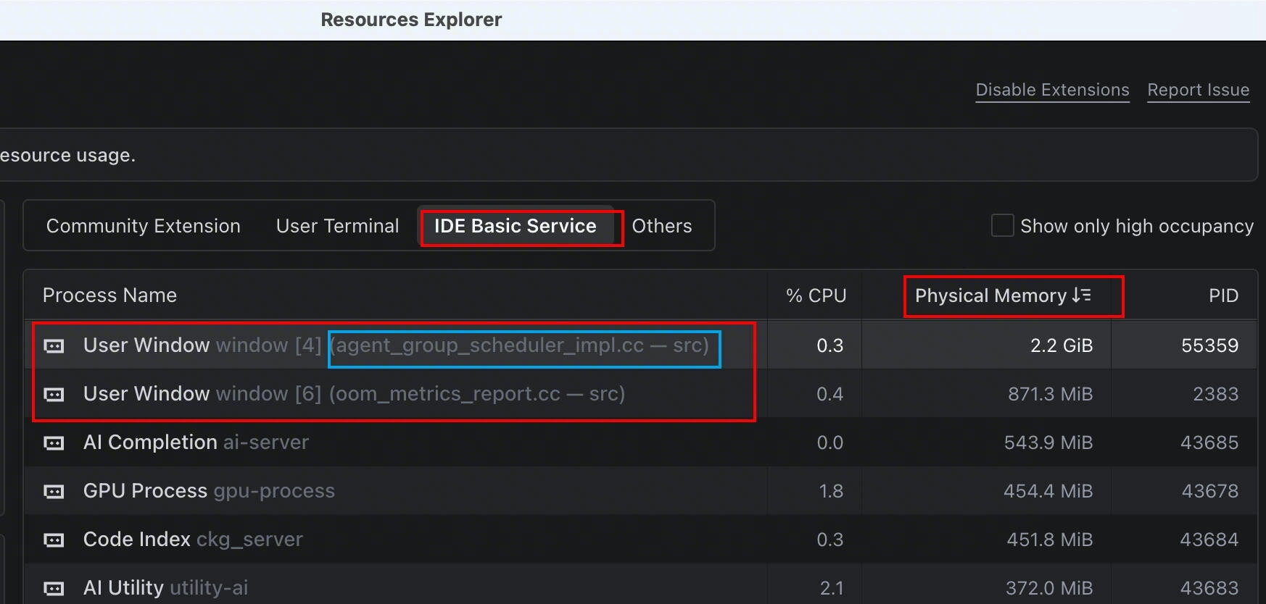Click PID 55359 in the table
The image size is (1266, 604).
1210,345
